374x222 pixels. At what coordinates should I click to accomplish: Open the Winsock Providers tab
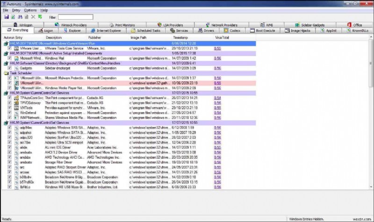[71, 25]
